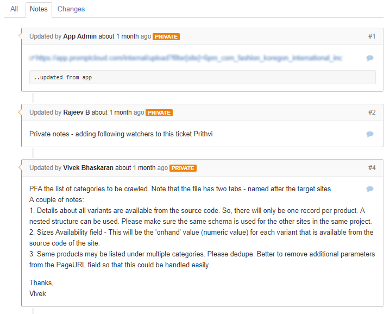Click the '..updated from app' code block
This screenshot has height=314, width=390.
tap(202, 77)
